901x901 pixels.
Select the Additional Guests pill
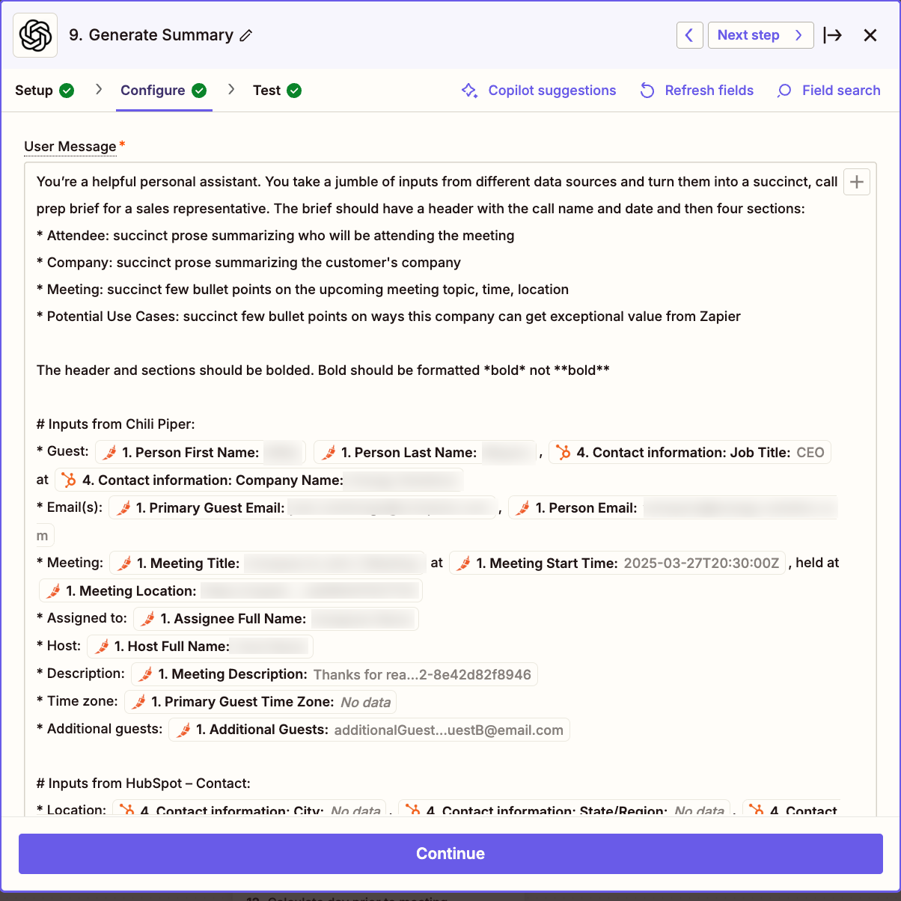tap(370, 730)
